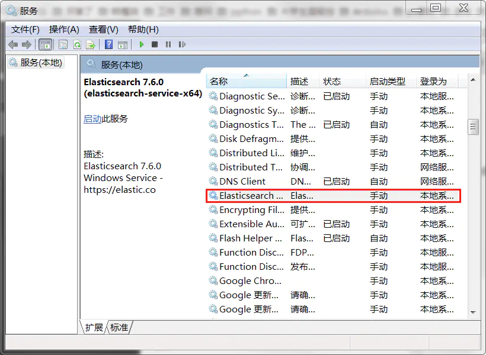Click the scrollbar down arrow in services list
This screenshot has height=355, width=486.
point(472,312)
